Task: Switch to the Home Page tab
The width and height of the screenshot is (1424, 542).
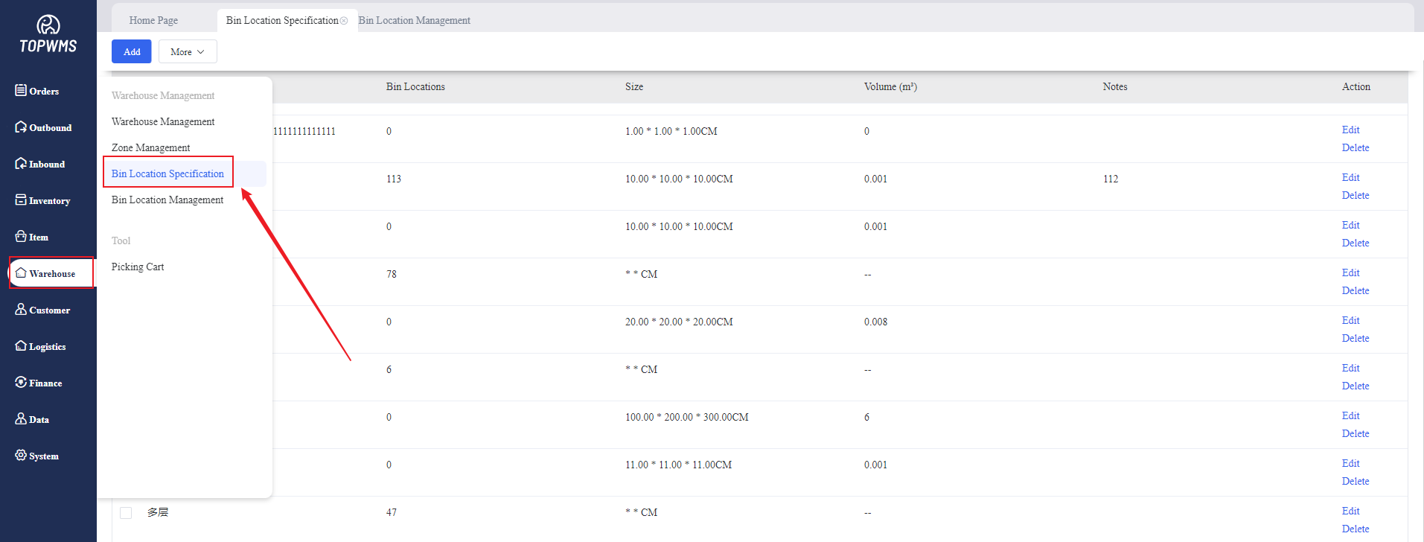Action: coord(153,21)
